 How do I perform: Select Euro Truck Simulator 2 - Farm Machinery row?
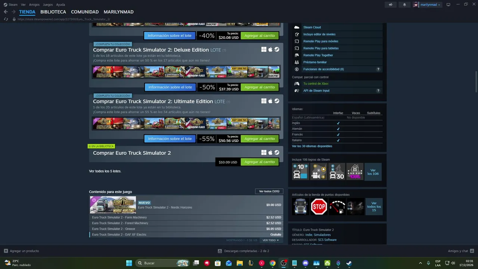point(186,217)
